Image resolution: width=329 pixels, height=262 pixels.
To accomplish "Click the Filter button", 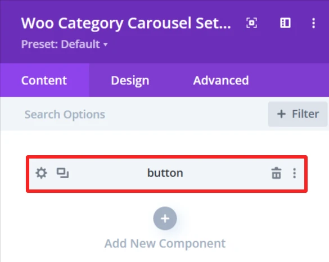I will [298, 114].
